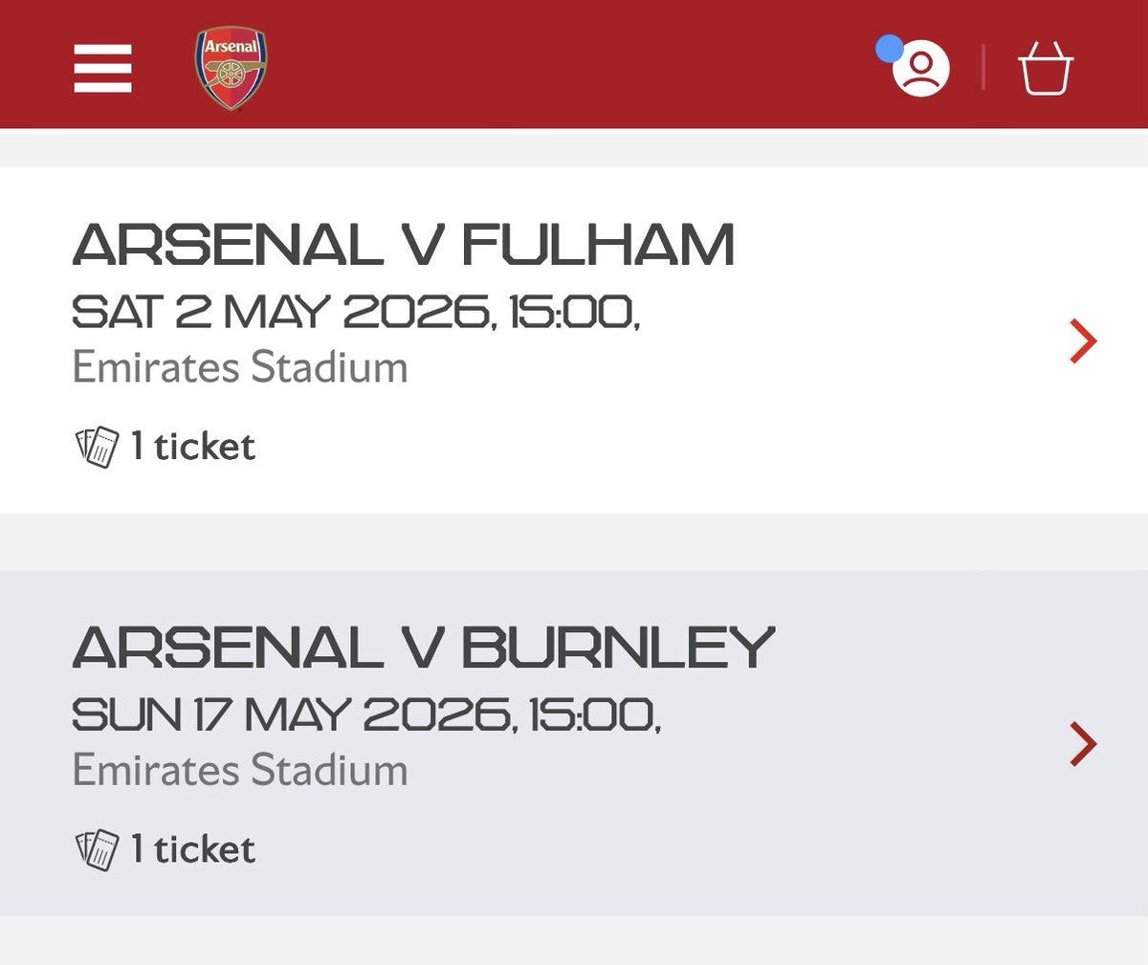Click the divider line beside the basket
This screenshot has height=965, width=1148.
point(983,69)
